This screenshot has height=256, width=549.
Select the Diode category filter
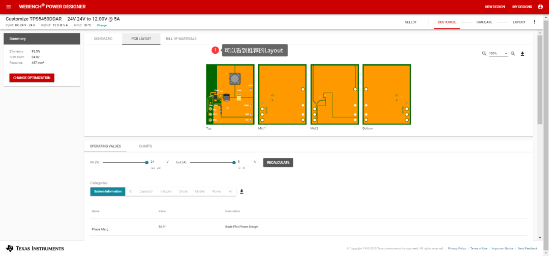184,192
